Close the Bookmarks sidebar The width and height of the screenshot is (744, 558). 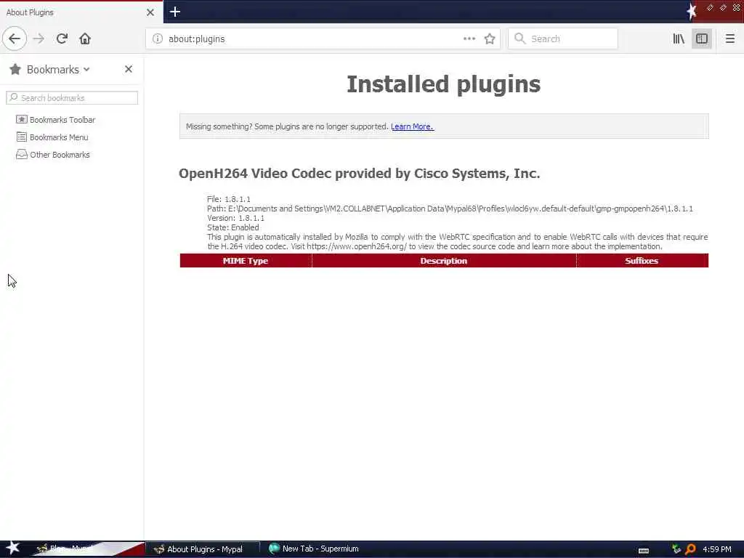[129, 69]
